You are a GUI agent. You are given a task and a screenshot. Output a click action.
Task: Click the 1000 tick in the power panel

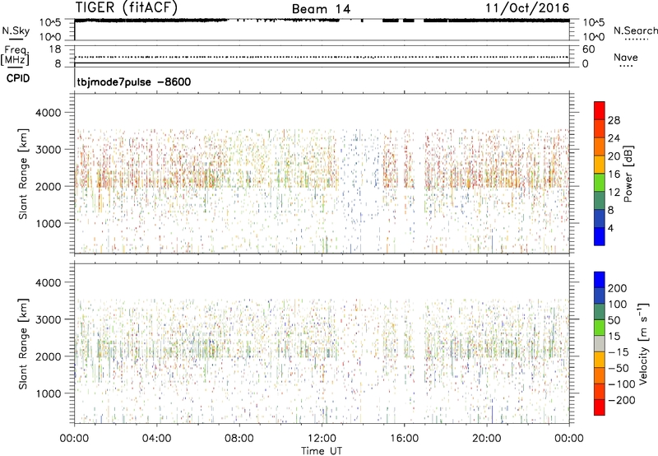click(x=49, y=223)
